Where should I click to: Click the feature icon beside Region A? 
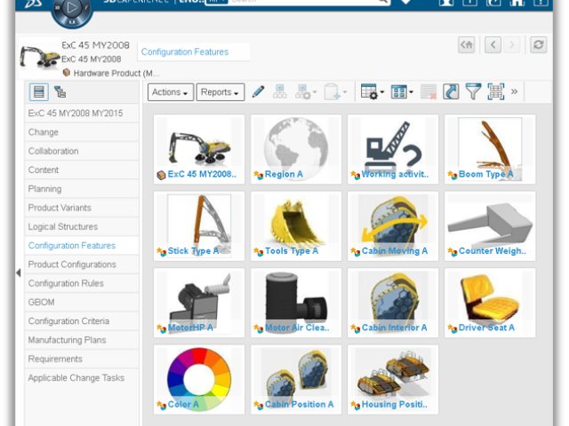tap(258, 176)
